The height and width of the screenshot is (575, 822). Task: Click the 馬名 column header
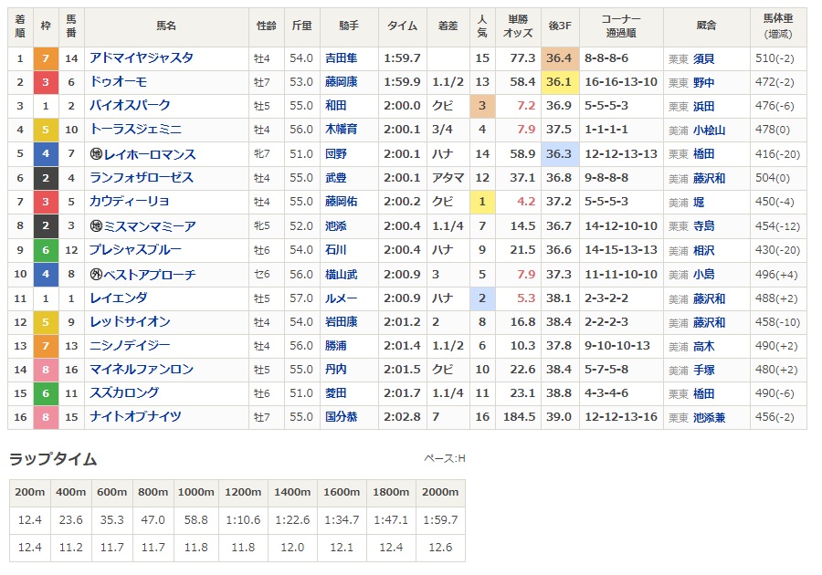(x=166, y=26)
